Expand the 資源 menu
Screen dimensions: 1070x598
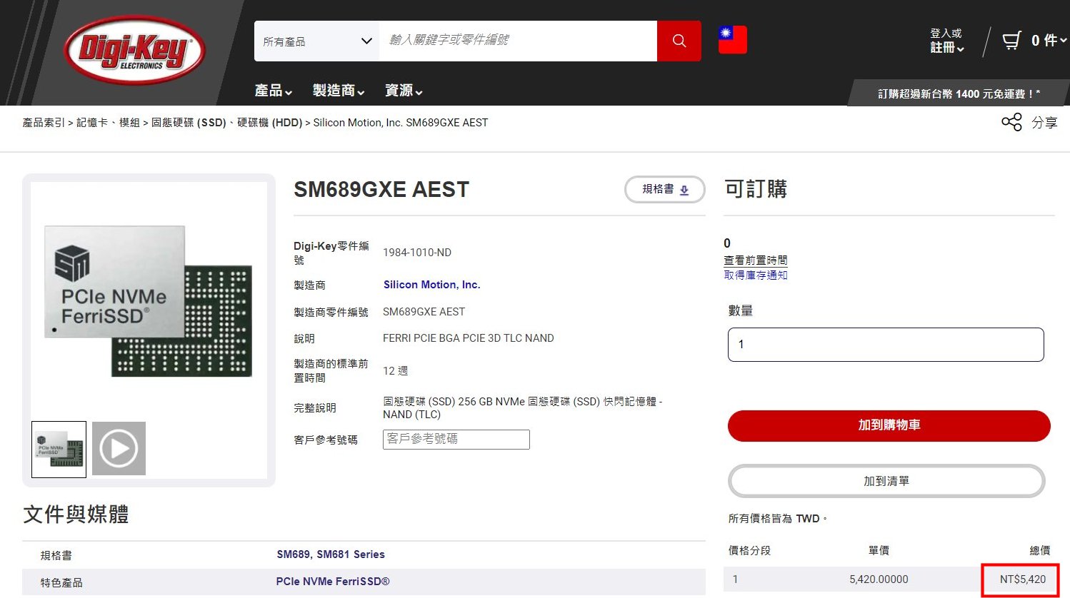click(x=404, y=91)
